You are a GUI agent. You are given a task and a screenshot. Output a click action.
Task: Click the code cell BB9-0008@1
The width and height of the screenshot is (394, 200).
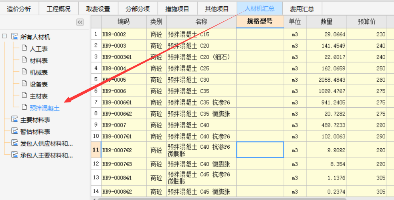click(124, 178)
